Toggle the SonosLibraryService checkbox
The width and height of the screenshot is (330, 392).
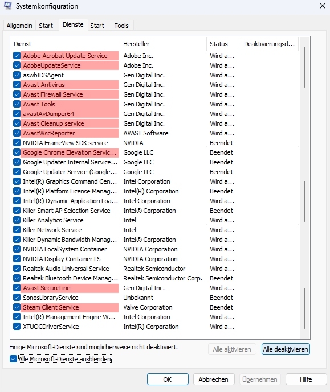click(x=17, y=298)
